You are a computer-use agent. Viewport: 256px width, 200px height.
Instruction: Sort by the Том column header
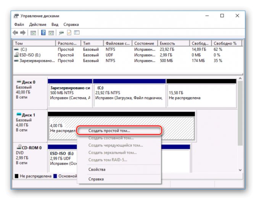(x=34, y=43)
